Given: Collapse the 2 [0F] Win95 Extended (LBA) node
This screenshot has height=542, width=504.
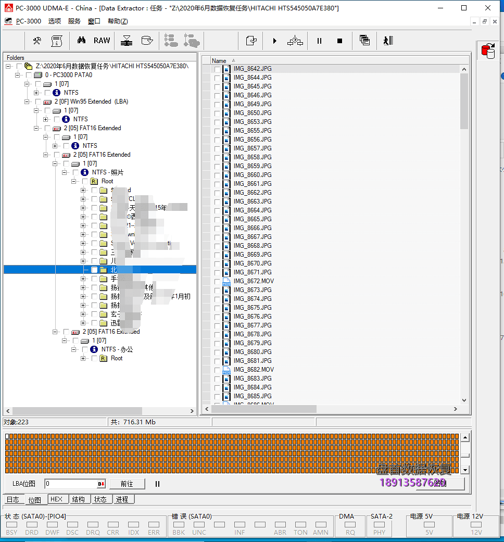Looking at the screenshot, I should click(x=27, y=102).
